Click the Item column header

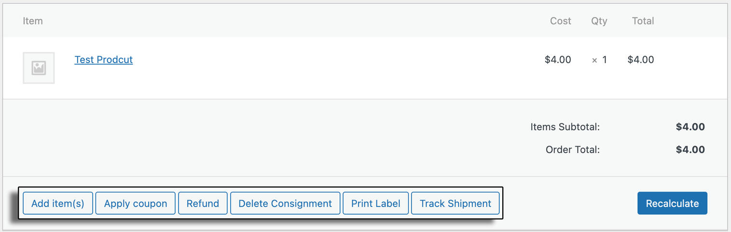[x=33, y=21]
